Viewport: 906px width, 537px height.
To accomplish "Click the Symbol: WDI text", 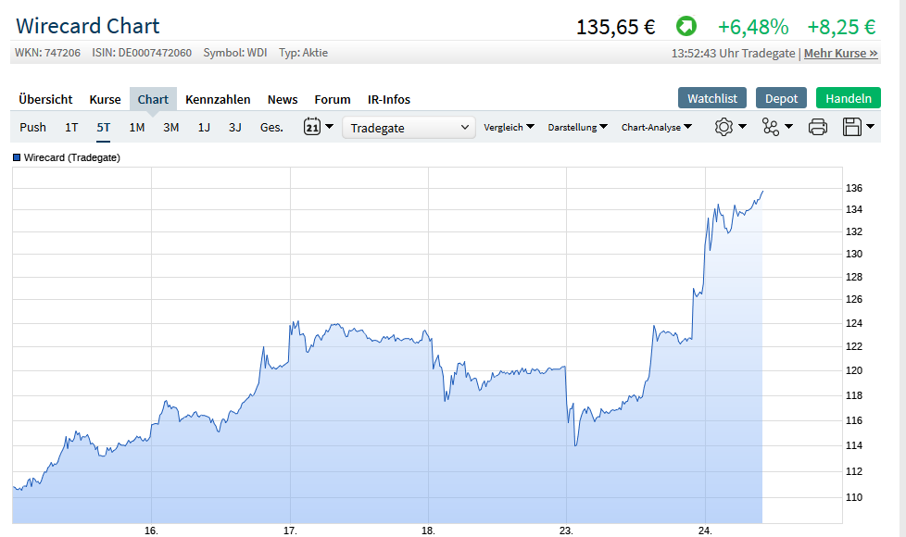I will click(235, 53).
